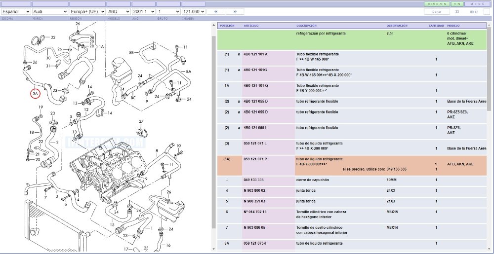Click the green header row 'refrigeración por refrigerante'
The image size is (494, 254).
352,39
